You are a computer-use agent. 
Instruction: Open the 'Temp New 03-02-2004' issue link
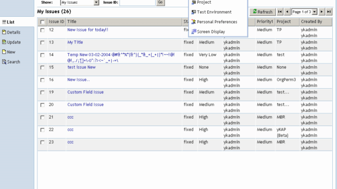point(121,57)
